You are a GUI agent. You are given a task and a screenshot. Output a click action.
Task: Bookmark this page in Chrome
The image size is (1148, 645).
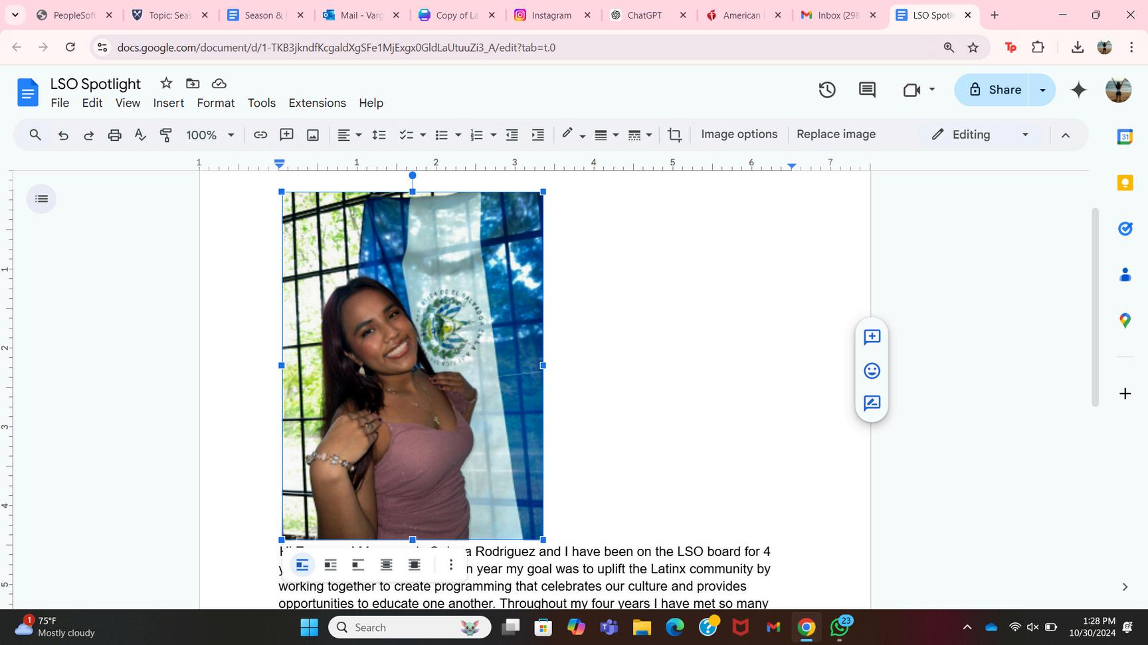(973, 47)
